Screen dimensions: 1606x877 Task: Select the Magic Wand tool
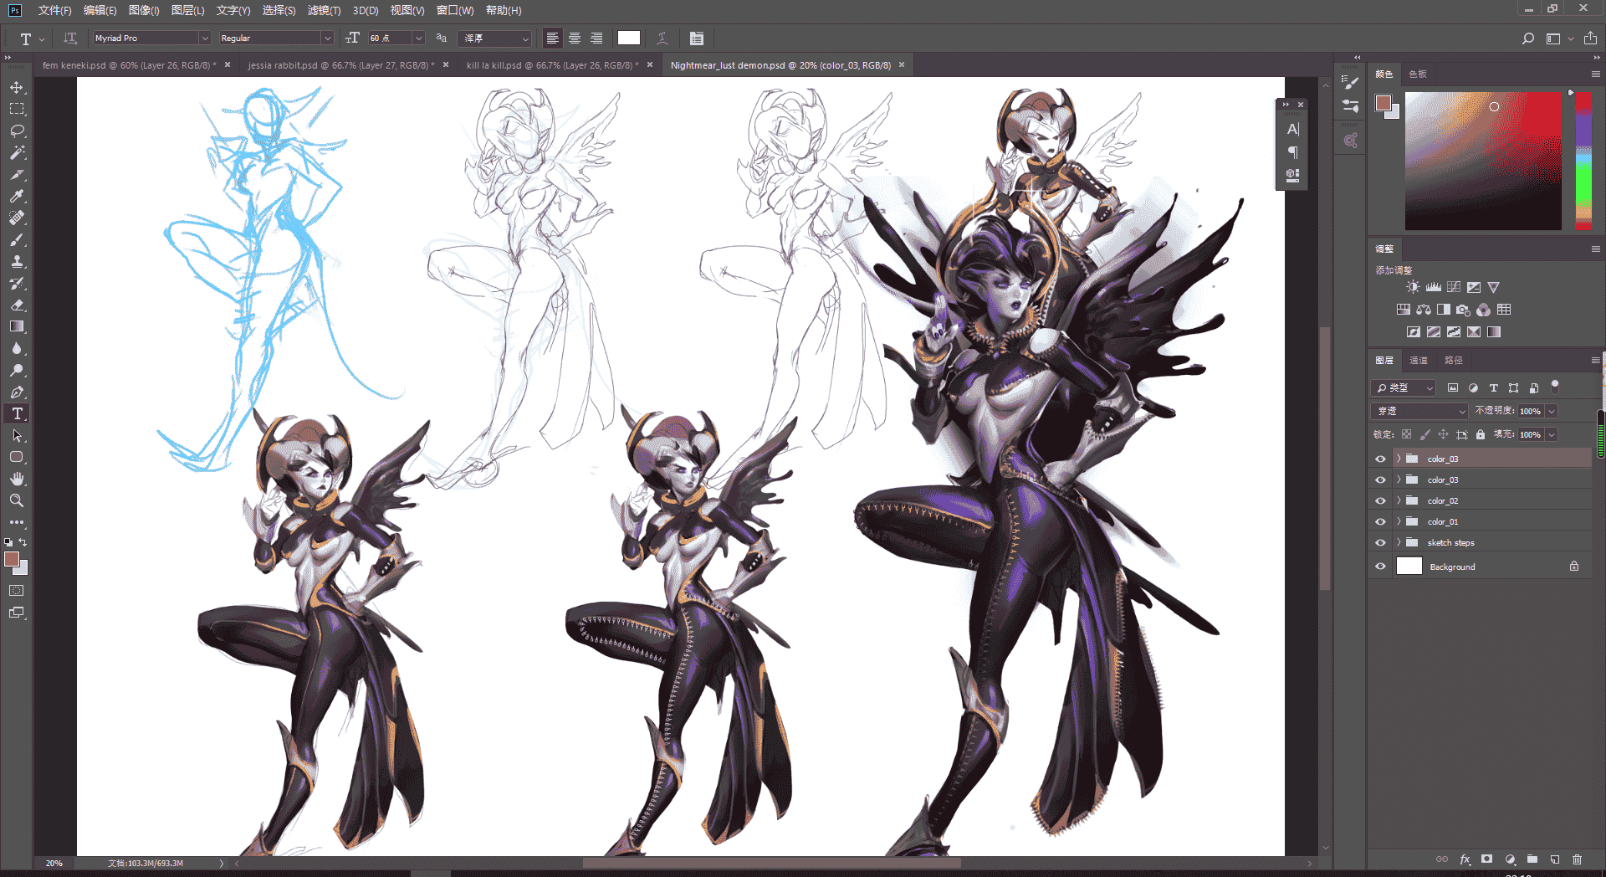[17, 153]
